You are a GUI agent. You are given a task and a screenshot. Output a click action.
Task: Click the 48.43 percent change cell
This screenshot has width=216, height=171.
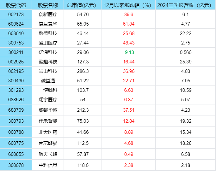pos(128,43)
